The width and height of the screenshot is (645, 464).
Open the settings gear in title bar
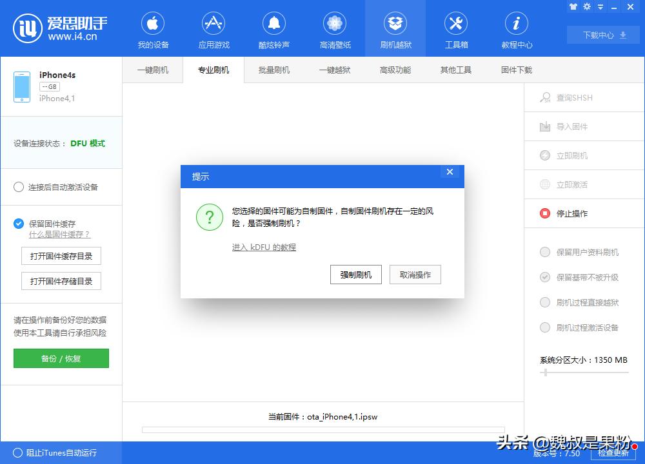point(586,6)
